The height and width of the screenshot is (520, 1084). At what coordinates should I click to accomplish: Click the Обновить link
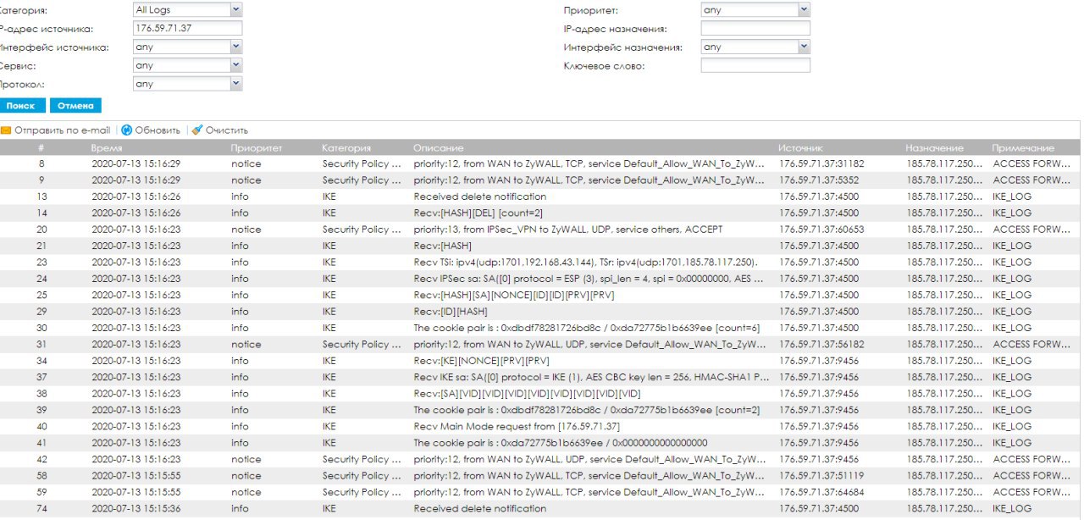click(158, 130)
